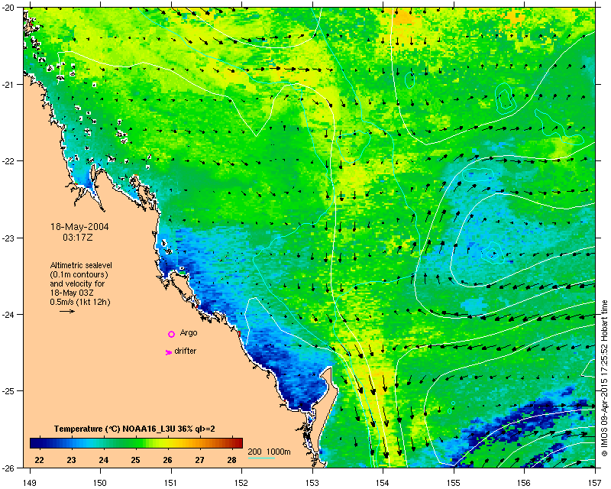Image resolution: width=611 pixels, height=489 pixels.
Task: Click the longitude axis label '151'
Action: (170, 483)
